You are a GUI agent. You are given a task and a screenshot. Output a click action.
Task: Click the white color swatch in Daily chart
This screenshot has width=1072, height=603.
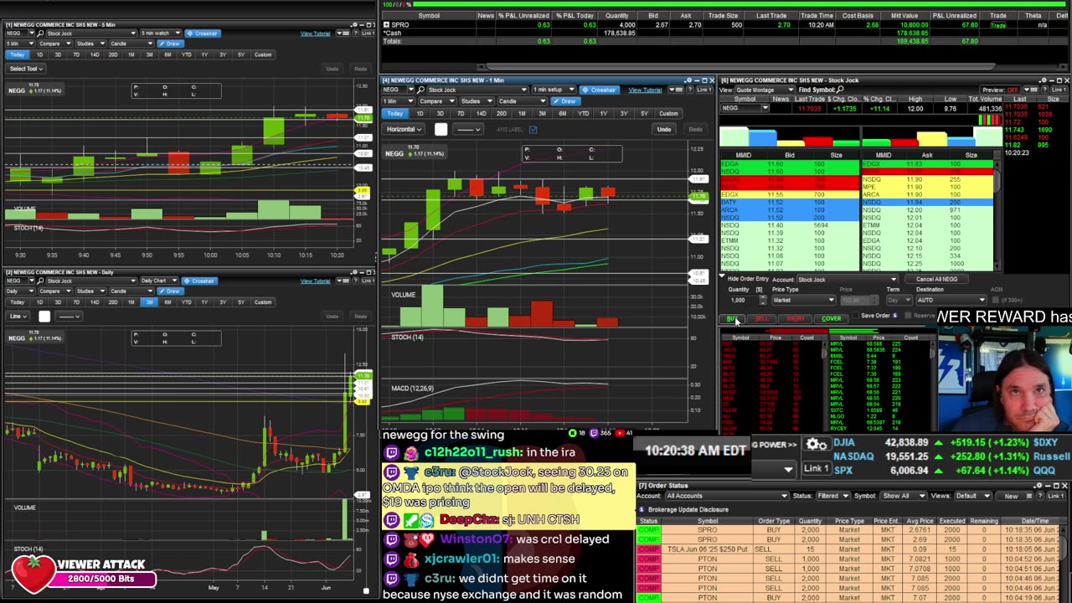click(44, 316)
